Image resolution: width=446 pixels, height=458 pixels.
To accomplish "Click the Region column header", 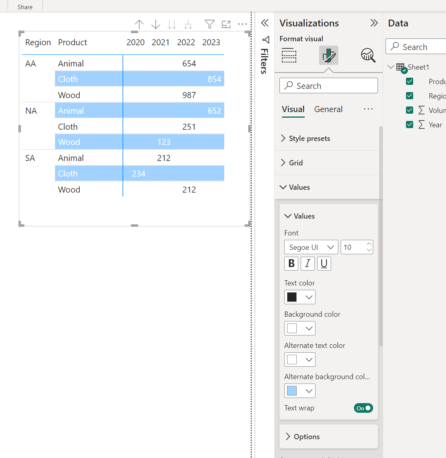I will click(38, 43).
